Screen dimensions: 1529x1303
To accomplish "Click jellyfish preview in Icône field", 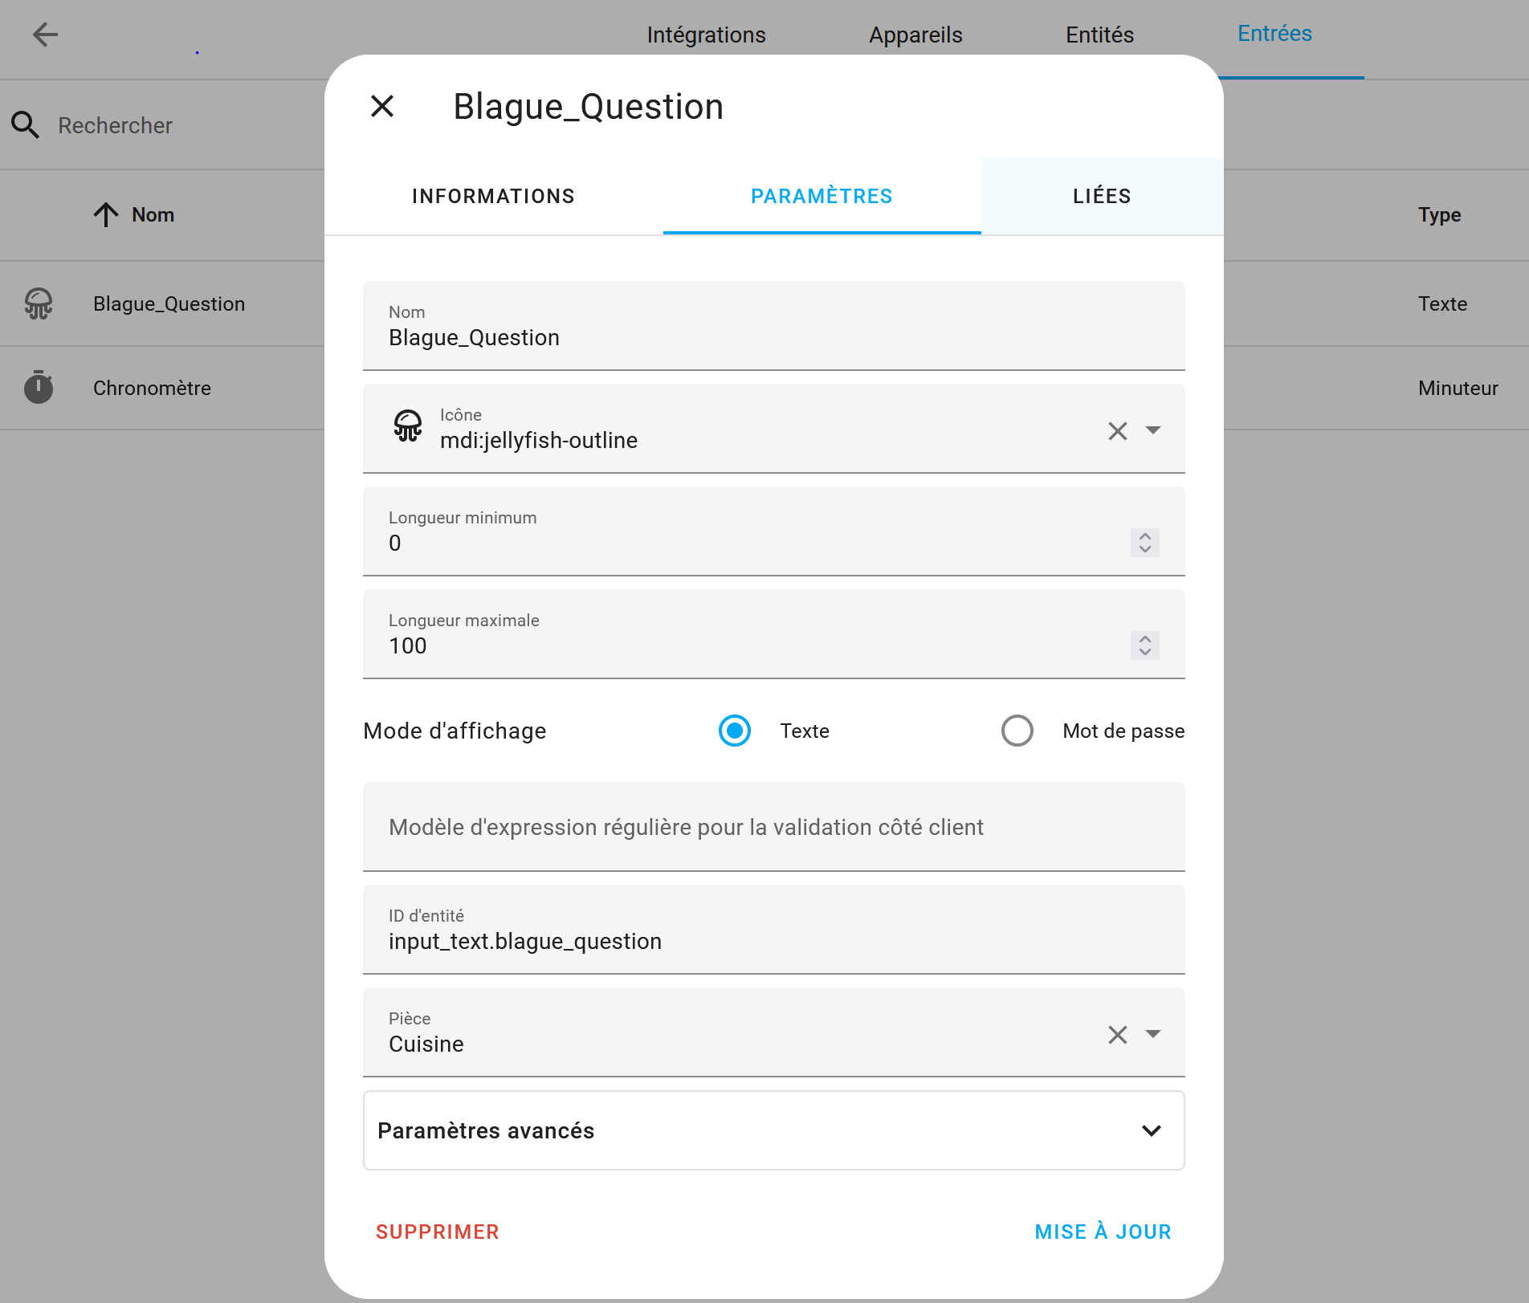I will 408,426.
